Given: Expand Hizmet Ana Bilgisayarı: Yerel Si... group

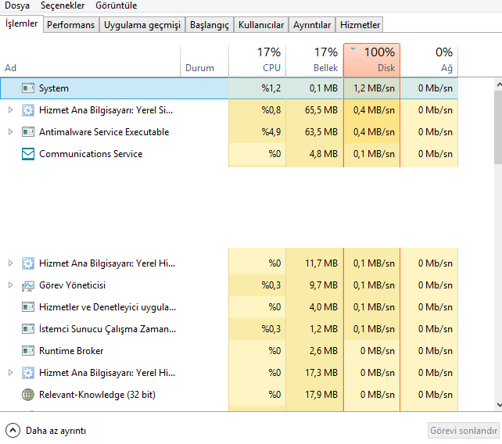Looking at the screenshot, I should [11, 110].
